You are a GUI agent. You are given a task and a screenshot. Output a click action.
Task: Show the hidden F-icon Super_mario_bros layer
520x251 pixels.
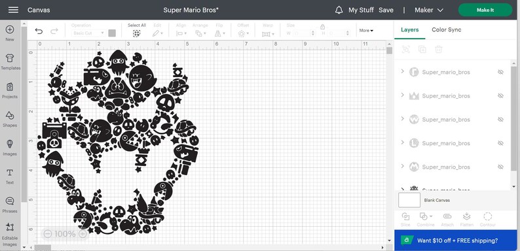(x=500, y=72)
